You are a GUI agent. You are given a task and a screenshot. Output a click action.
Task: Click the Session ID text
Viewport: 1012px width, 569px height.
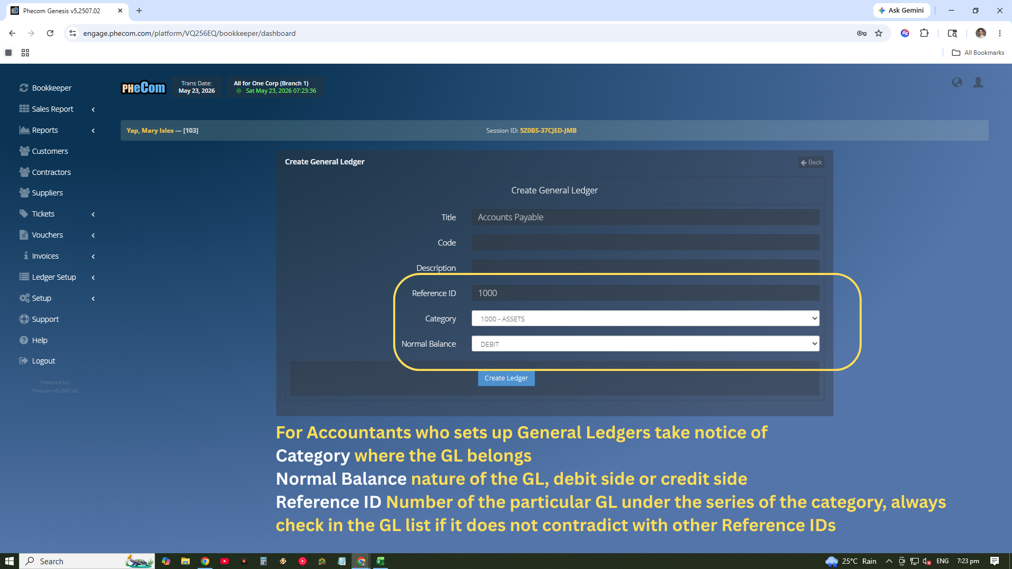[x=531, y=131]
